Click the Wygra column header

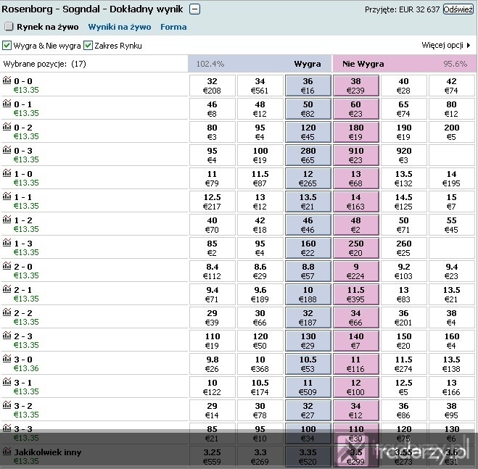tap(308, 64)
